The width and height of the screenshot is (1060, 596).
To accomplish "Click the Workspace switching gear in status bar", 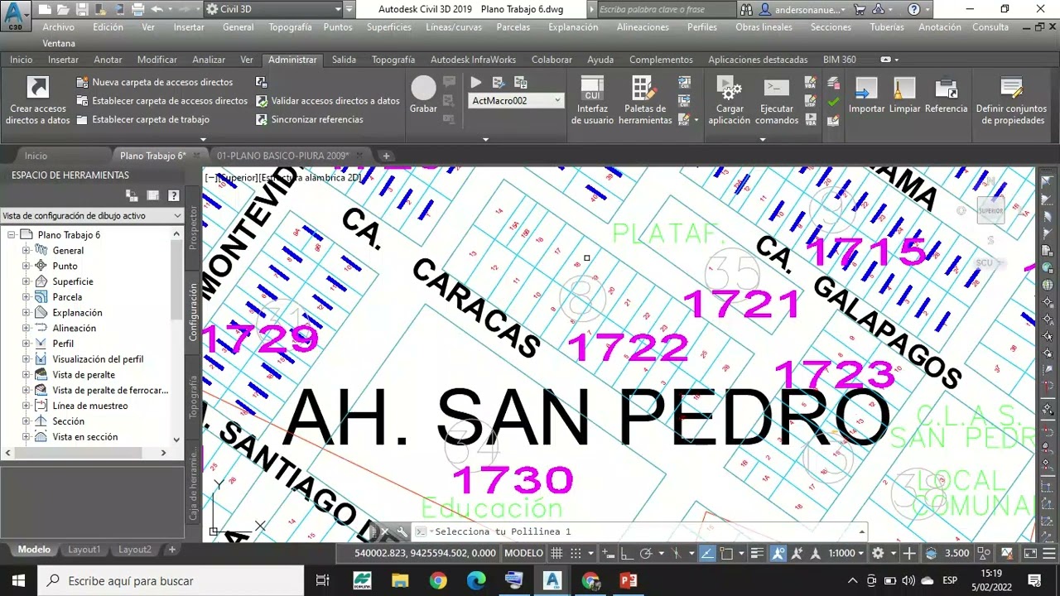I will (878, 553).
